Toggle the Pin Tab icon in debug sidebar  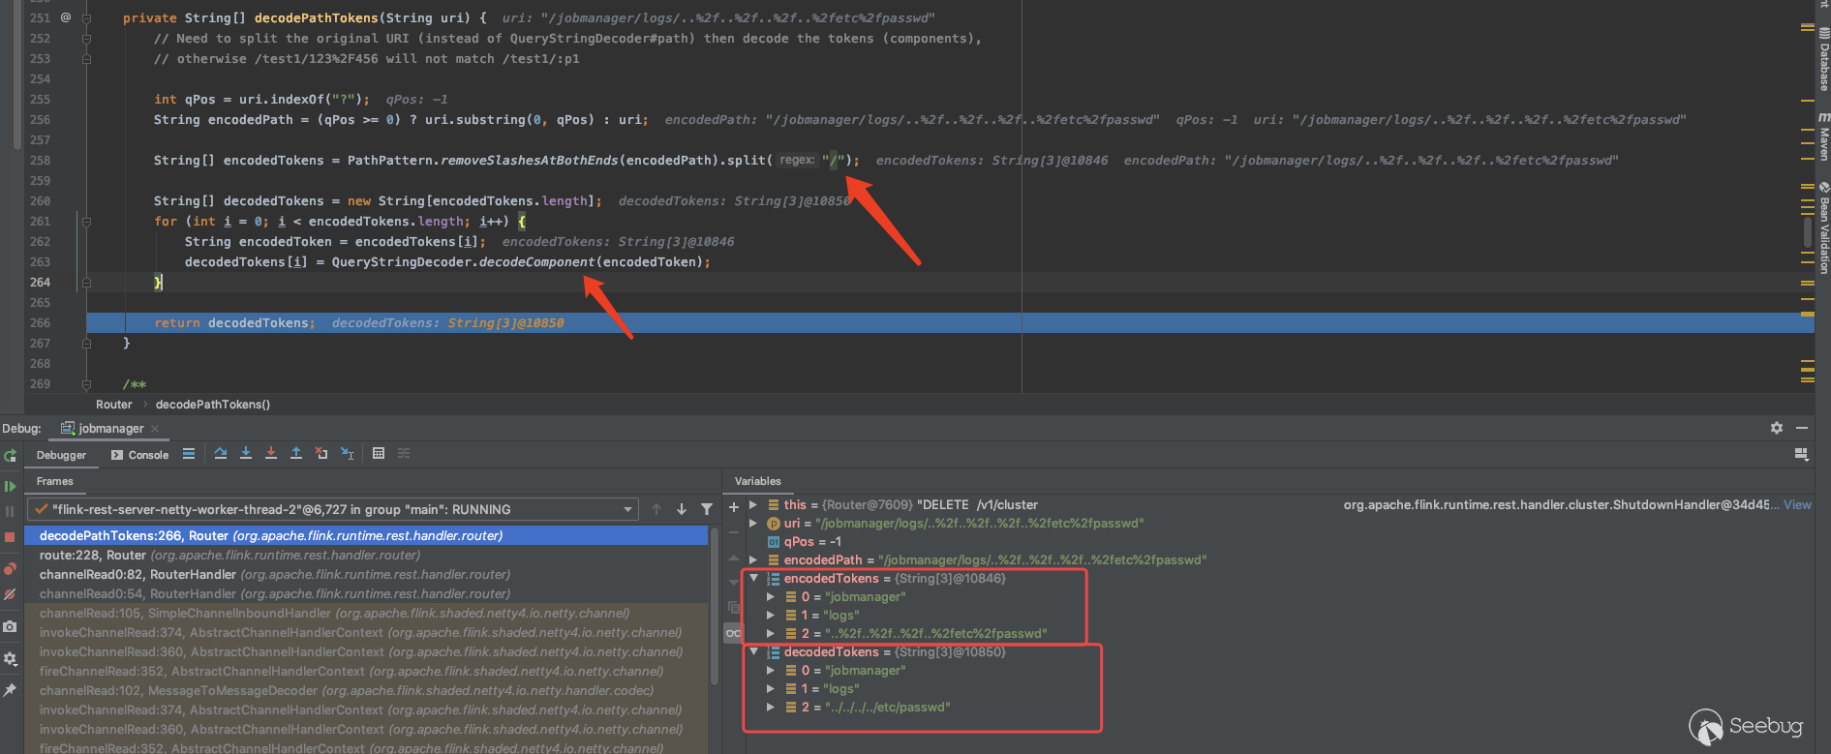[10, 690]
